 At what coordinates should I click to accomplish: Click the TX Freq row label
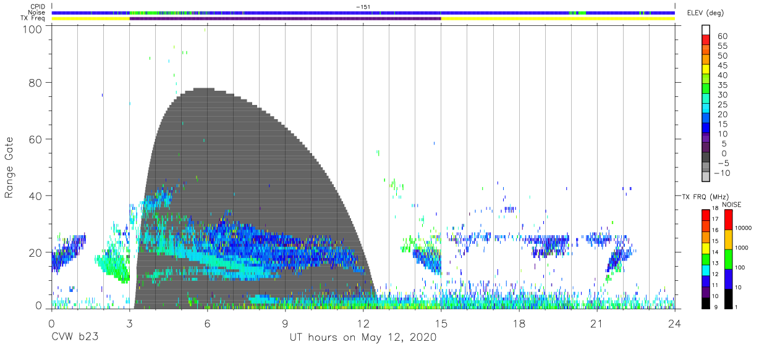tap(33, 19)
